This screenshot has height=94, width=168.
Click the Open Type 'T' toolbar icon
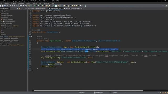click(x=28, y=6)
